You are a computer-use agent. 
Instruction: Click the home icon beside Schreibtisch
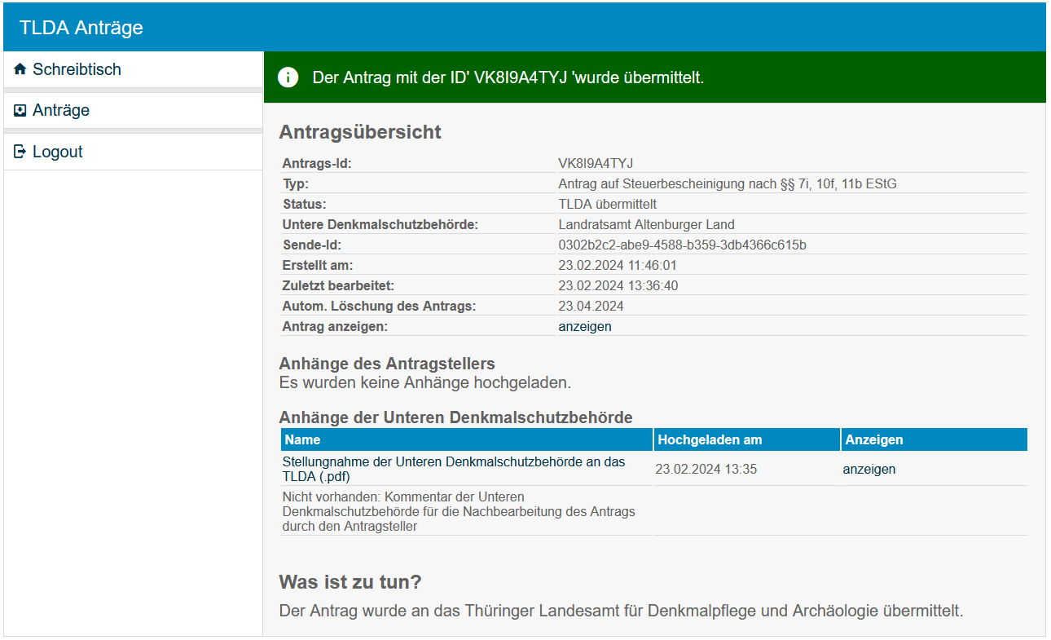tap(20, 70)
